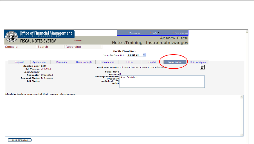Image resolution: width=254 pixels, height=144 pixels.
Task: Click the Hearing Schedules text box
Action: click(x=162, y=82)
